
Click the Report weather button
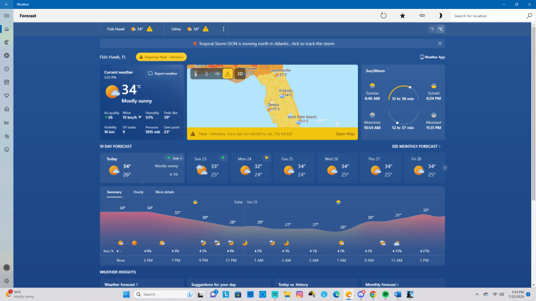pos(163,74)
